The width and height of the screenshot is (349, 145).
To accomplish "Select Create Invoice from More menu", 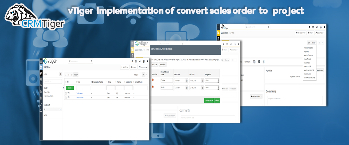I will click(x=307, y=74).
